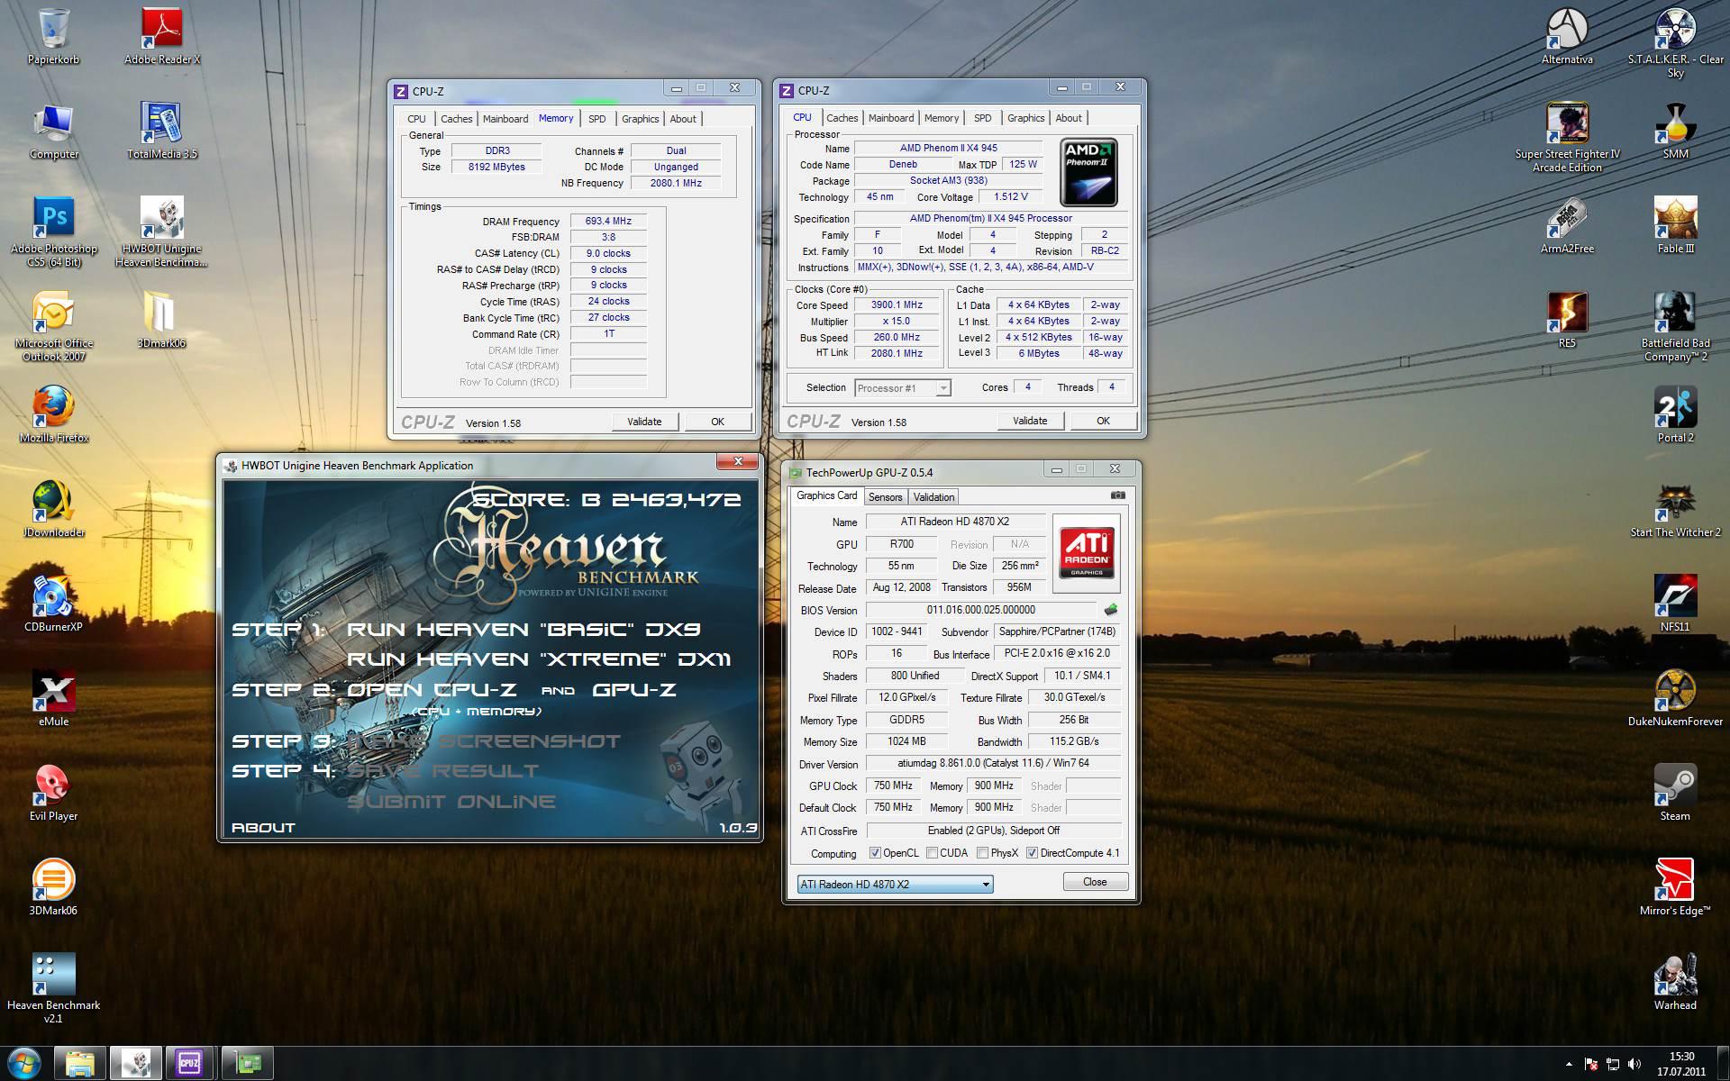Image resolution: width=1730 pixels, height=1081 pixels.
Task: Click Validate in memory CPU-Z window
Action: coord(644,422)
